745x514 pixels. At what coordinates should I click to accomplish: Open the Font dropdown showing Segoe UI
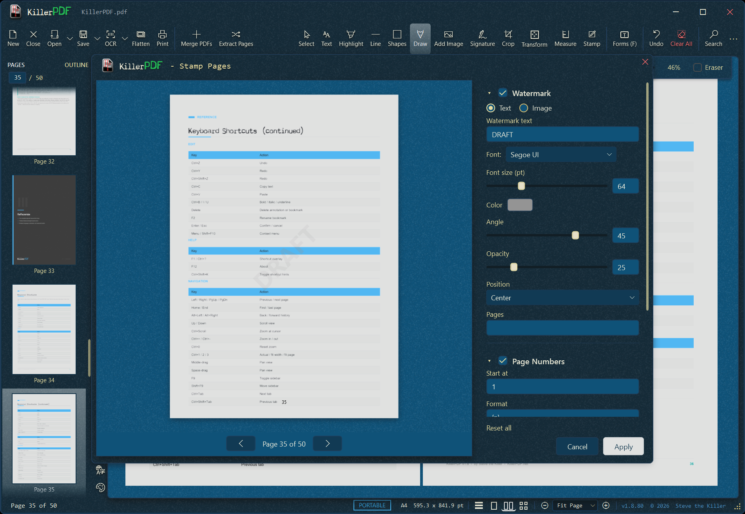pyautogui.click(x=561, y=154)
